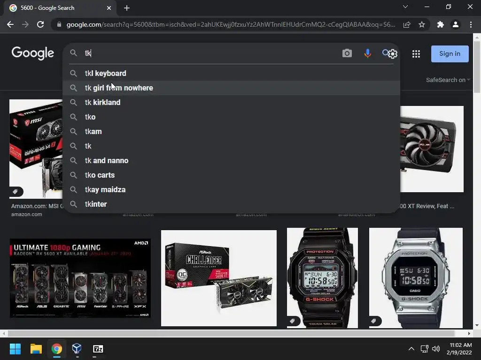Click the browser back arrow
Viewport: 481px width, 360px height.
tap(10, 24)
